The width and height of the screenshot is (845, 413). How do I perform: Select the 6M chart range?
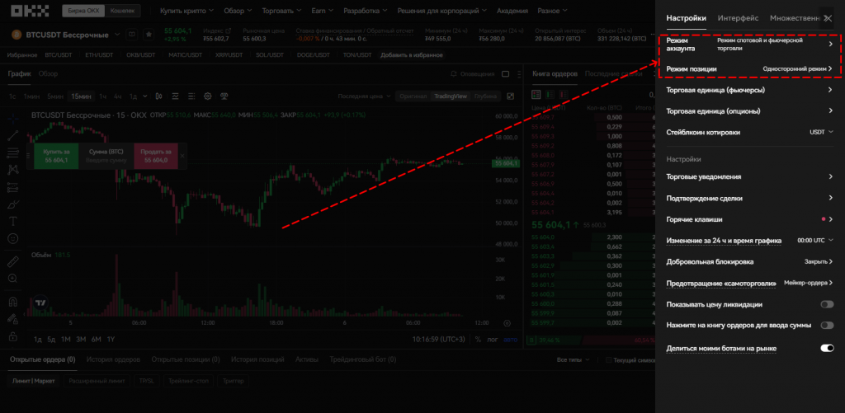coord(96,340)
